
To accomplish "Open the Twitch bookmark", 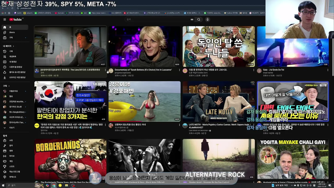I will (18, 13).
